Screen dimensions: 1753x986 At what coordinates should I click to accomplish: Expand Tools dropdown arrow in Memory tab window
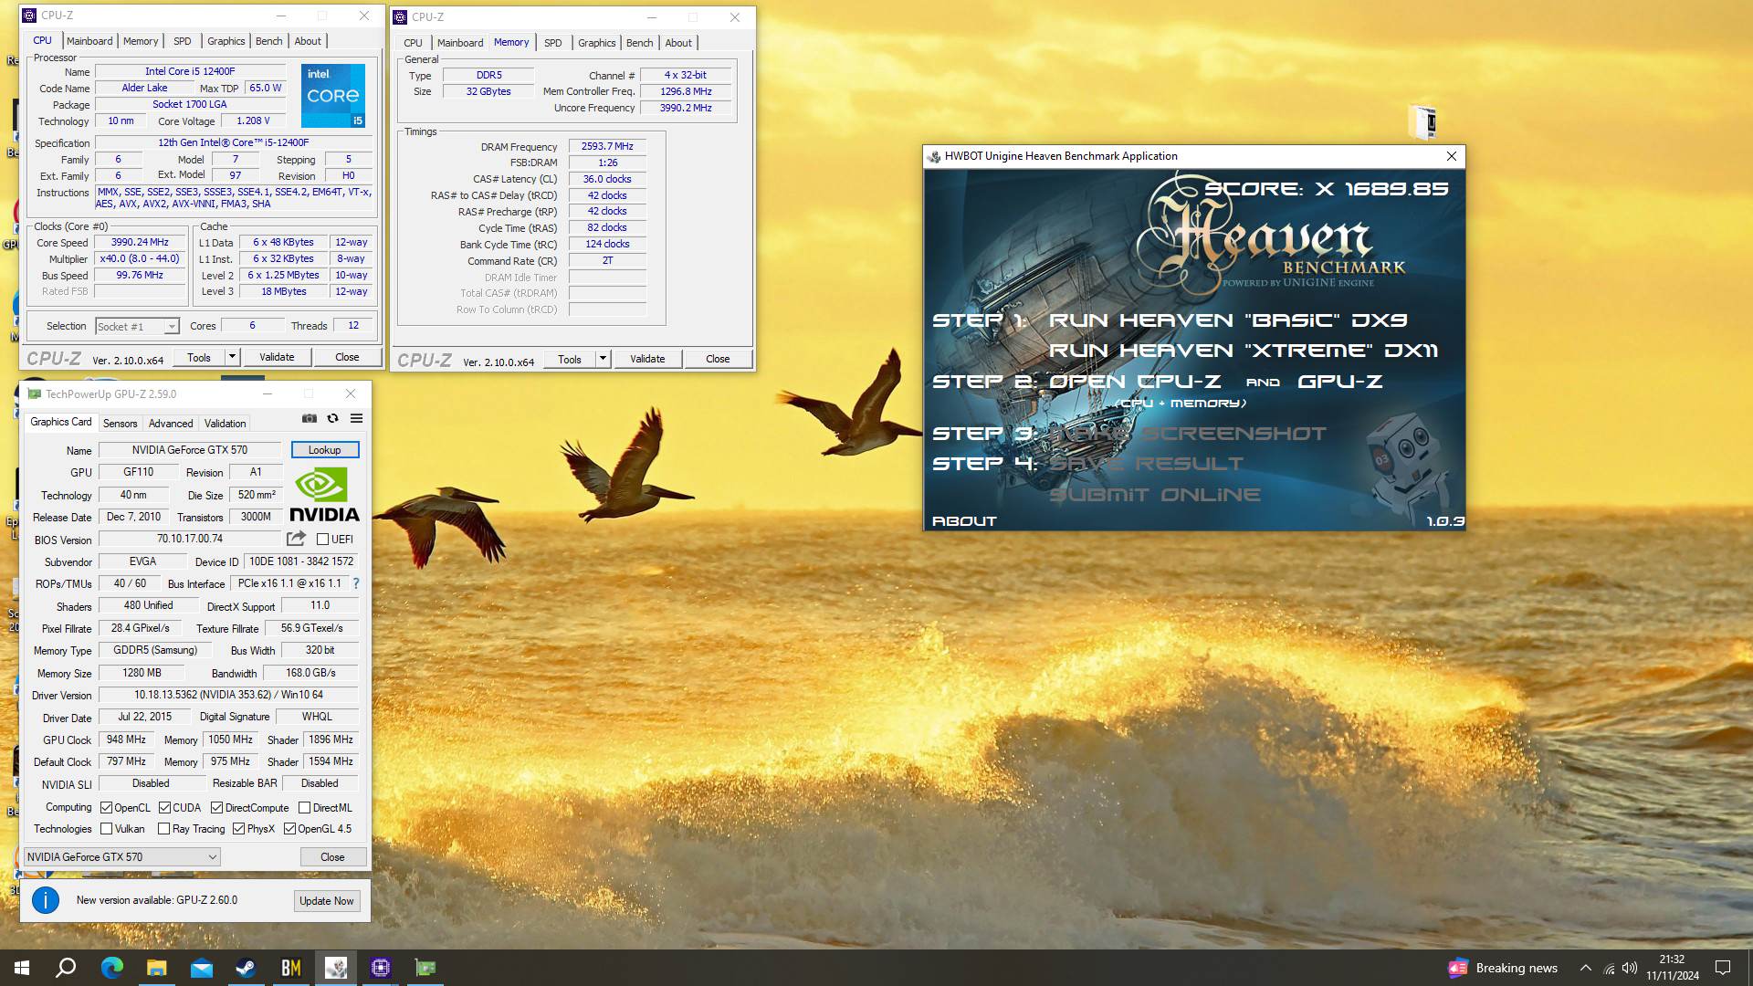603,359
